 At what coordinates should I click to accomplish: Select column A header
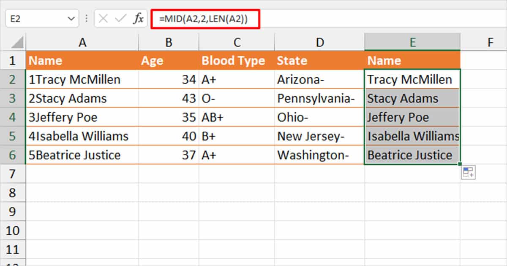tap(82, 42)
